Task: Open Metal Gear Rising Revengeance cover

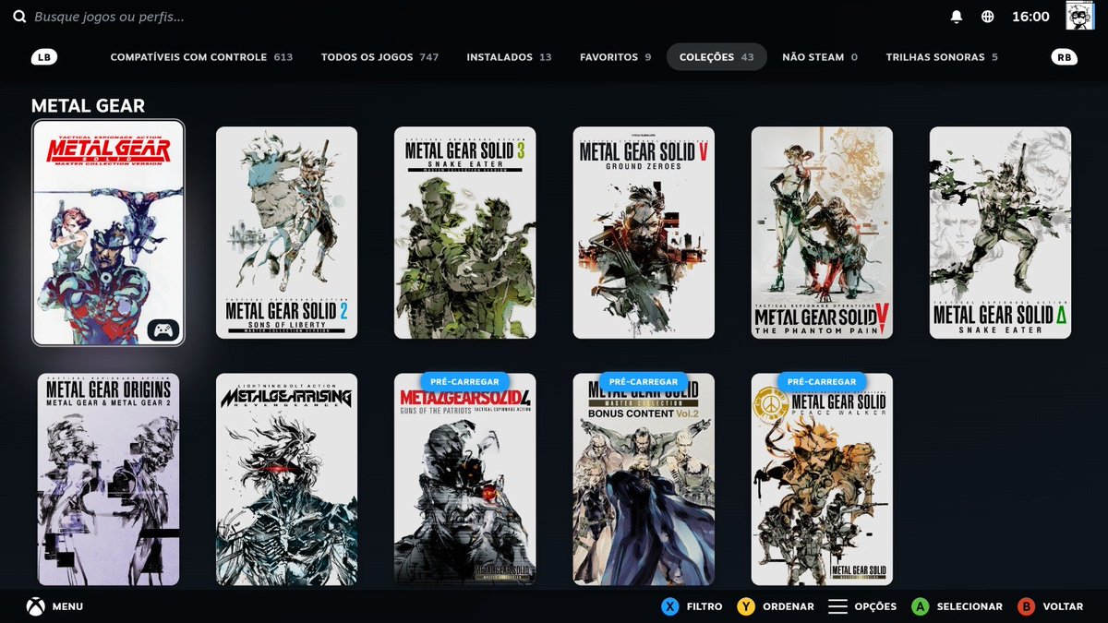Action: [x=286, y=479]
